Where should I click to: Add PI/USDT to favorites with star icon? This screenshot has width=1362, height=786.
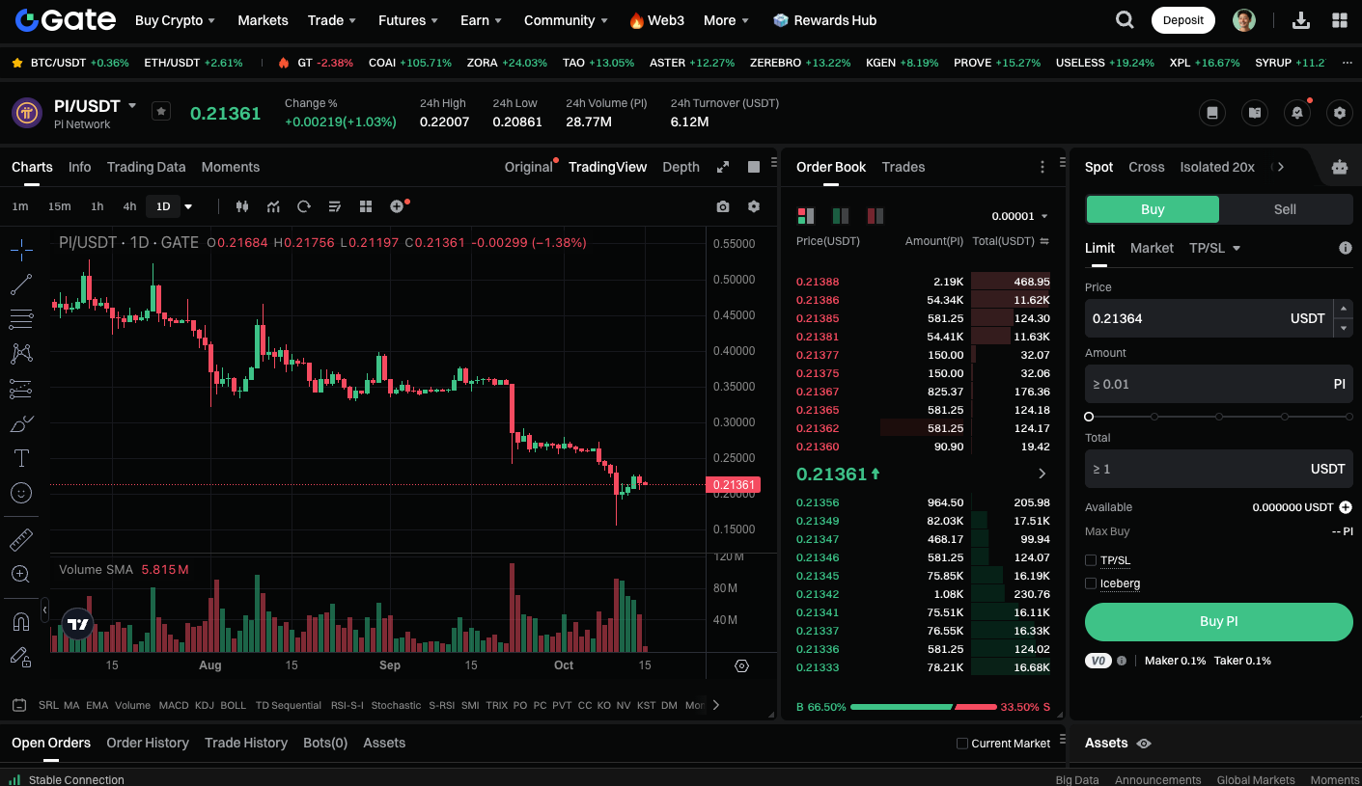tap(161, 111)
